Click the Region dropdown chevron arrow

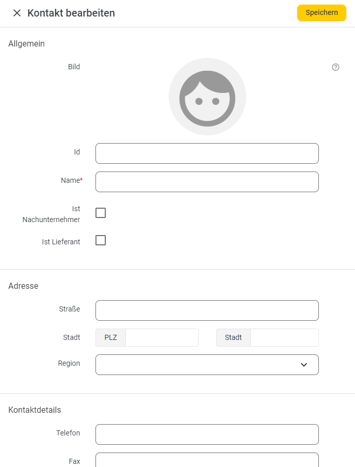pos(304,365)
